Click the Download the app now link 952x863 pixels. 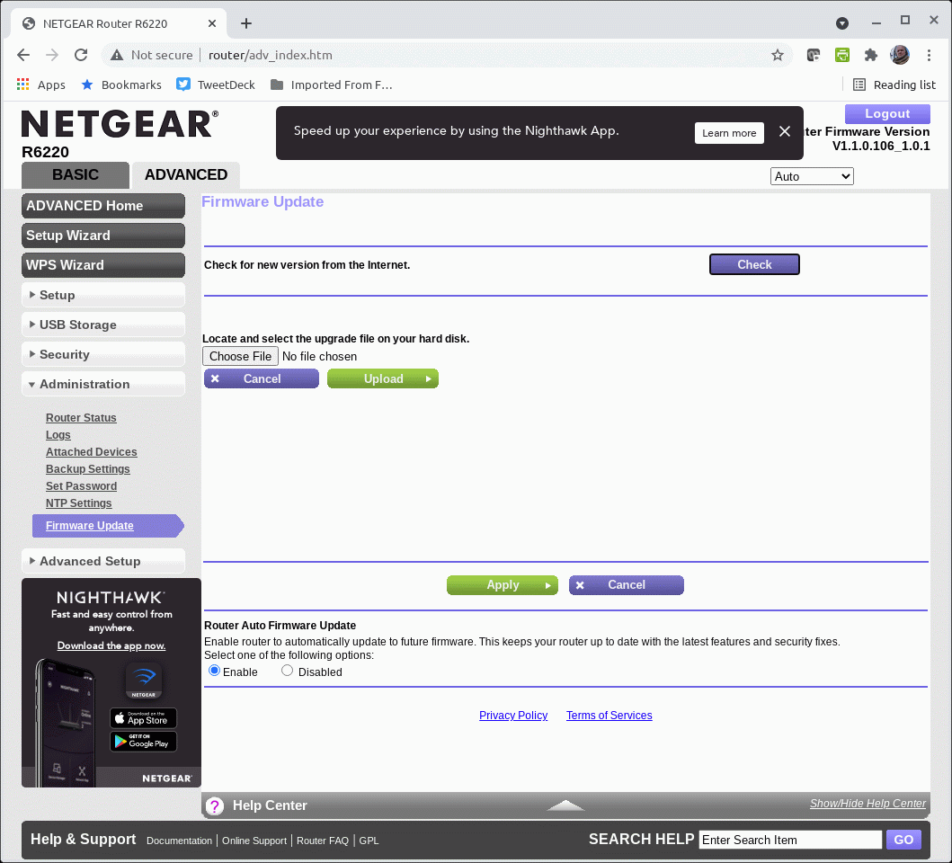coord(111,645)
